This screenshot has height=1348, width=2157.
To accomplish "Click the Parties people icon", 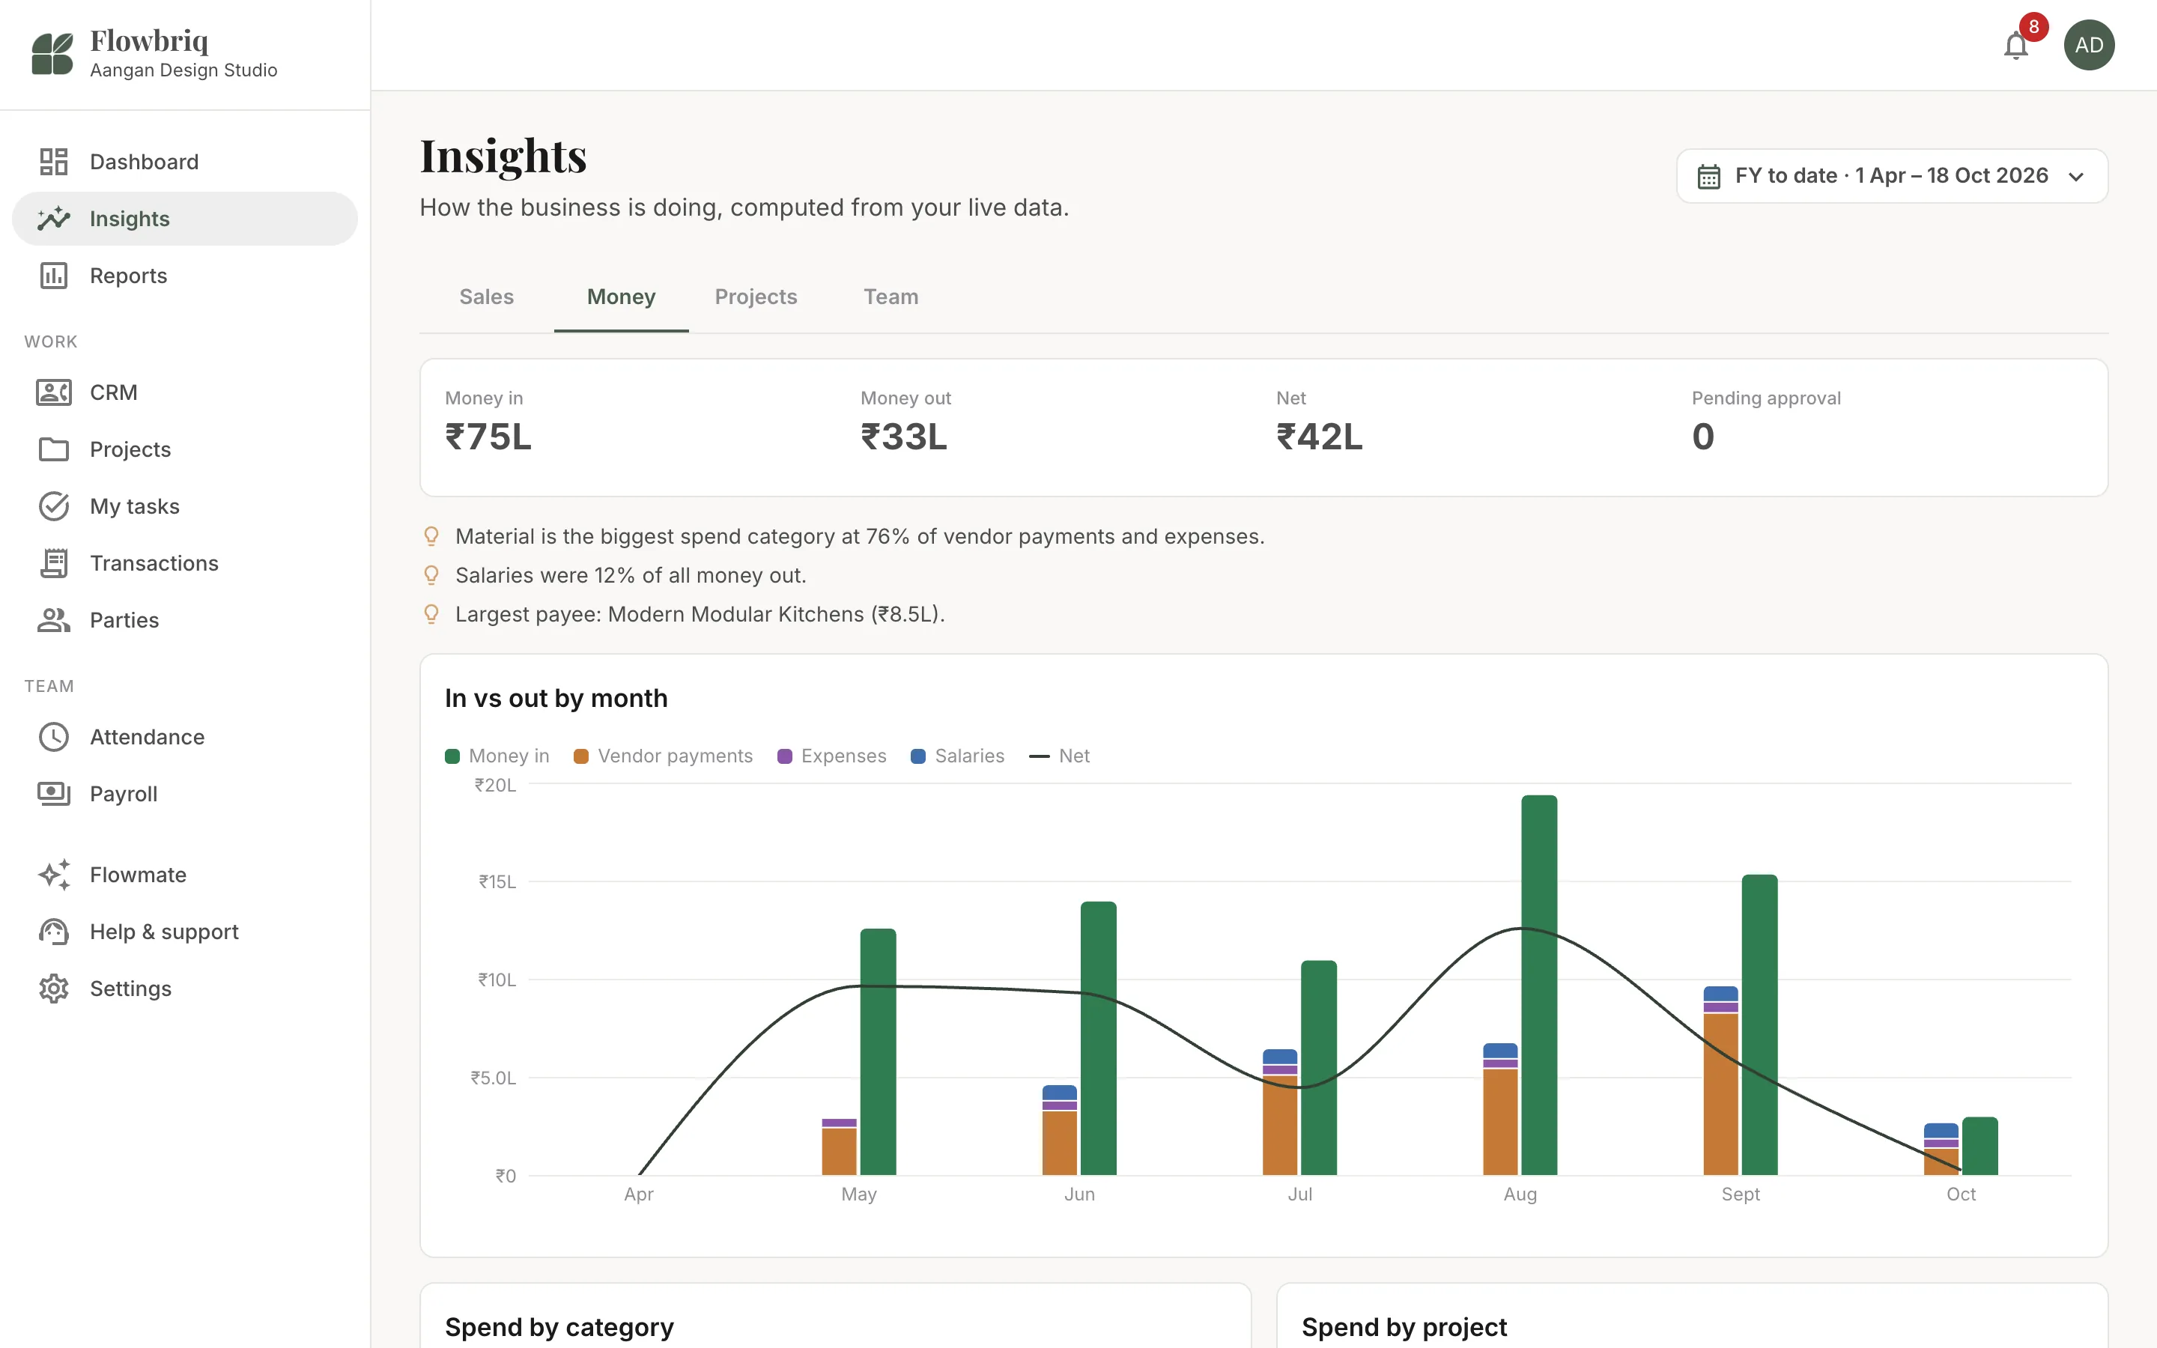I will click(53, 621).
